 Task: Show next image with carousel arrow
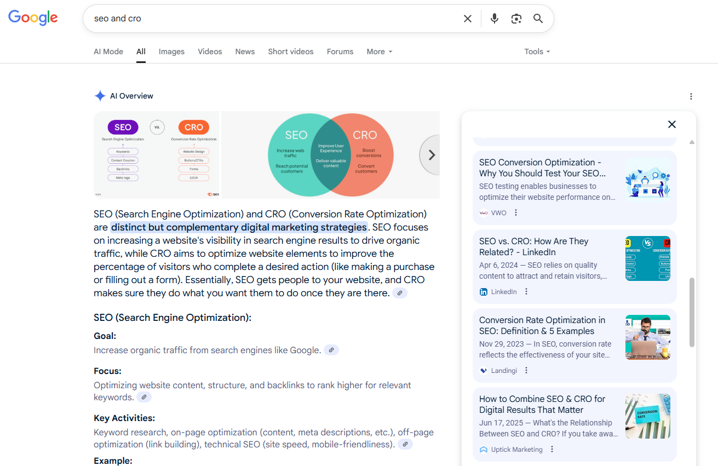(431, 155)
